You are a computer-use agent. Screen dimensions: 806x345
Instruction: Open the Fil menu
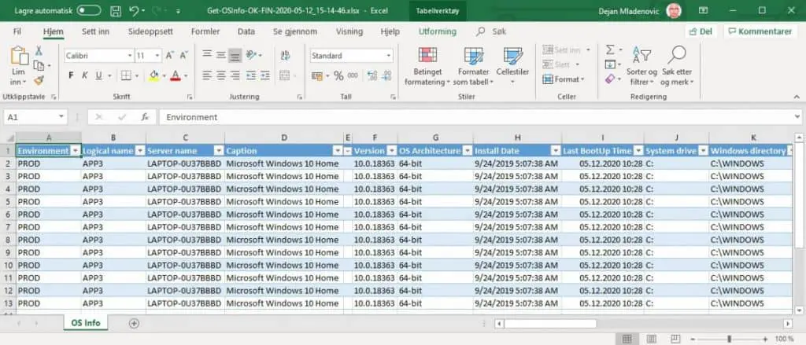point(17,32)
